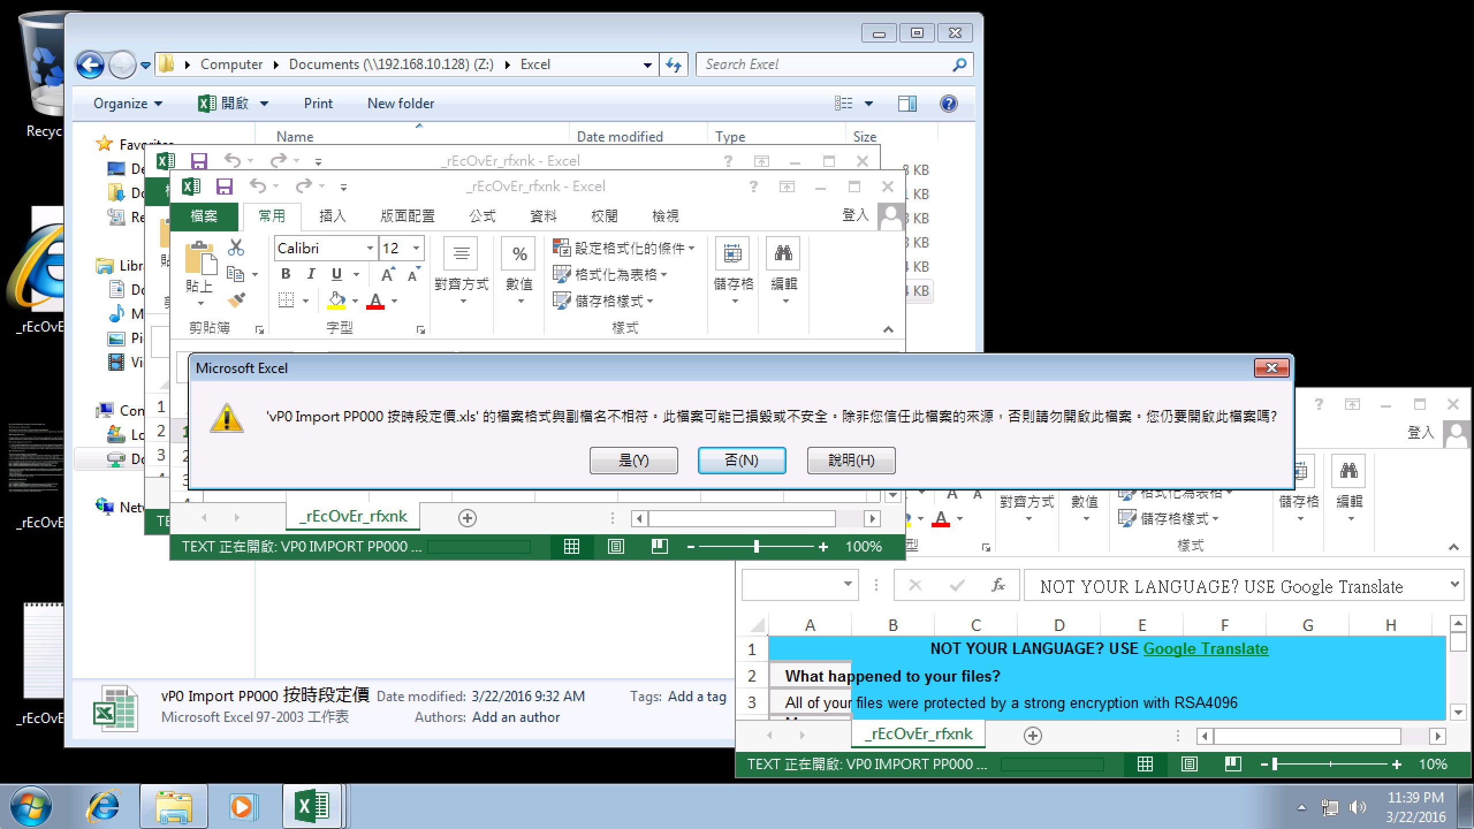The height and width of the screenshot is (829, 1474).
Task: Open the Calibri font name dropdown
Action: click(370, 248)
